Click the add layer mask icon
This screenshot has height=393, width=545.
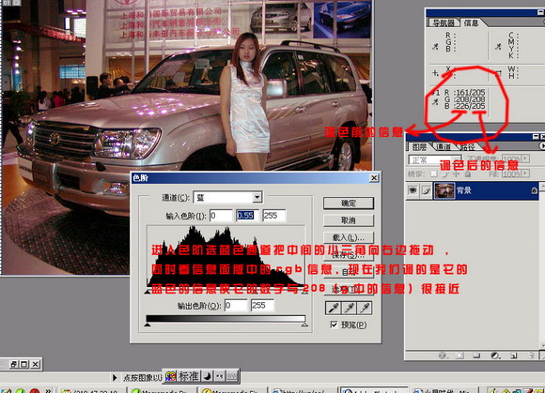(459, 355)
